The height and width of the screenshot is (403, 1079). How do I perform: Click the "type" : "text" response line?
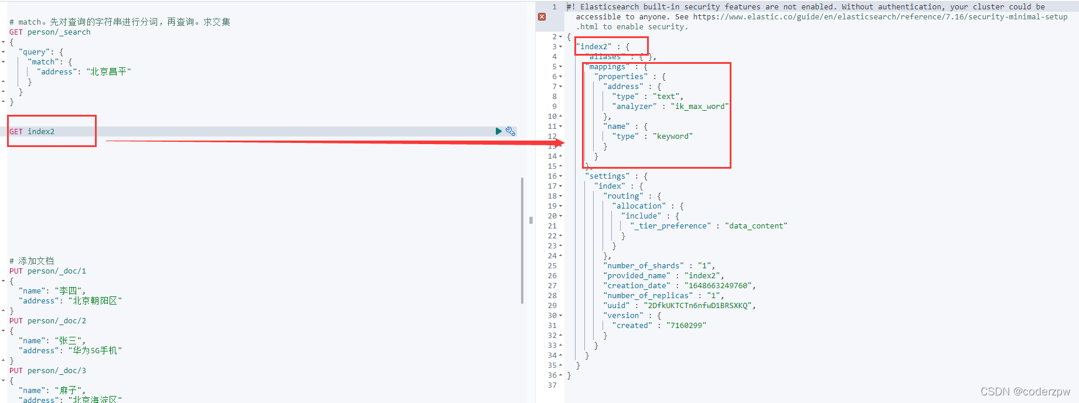648,97
